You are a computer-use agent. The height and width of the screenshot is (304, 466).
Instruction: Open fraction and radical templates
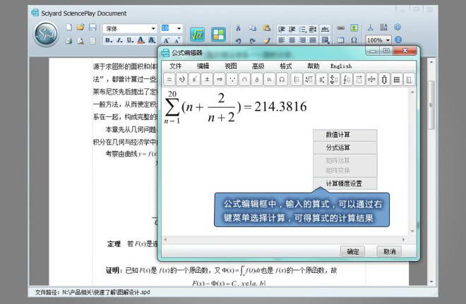click(309, 79)
